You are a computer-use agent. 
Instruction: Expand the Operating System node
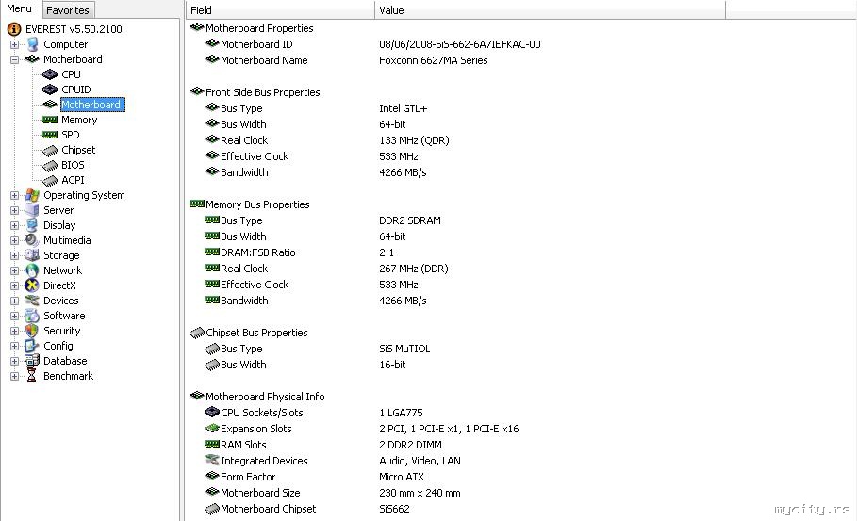click(15, 195)
